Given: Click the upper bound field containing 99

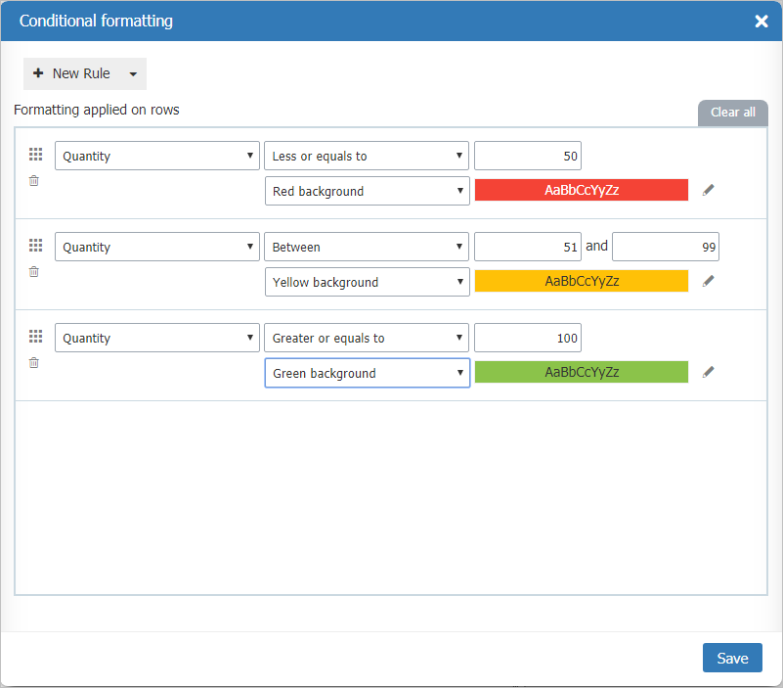Looking at the screenshot, I should click(666, 248).
